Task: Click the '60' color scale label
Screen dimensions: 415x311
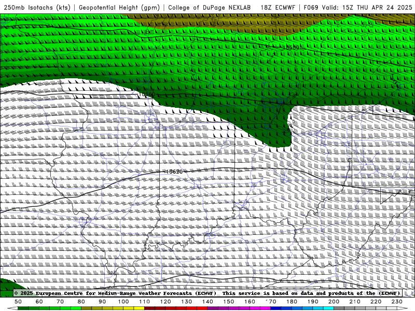Action: point(39,302)
